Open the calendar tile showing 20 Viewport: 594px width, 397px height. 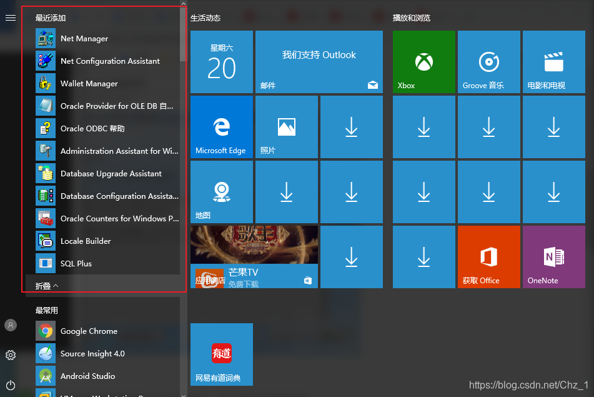tap(222, 62)
